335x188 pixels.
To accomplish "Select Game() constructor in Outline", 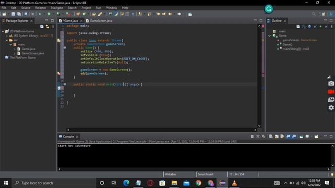I will pyautogui.click(x=287, y=44).
